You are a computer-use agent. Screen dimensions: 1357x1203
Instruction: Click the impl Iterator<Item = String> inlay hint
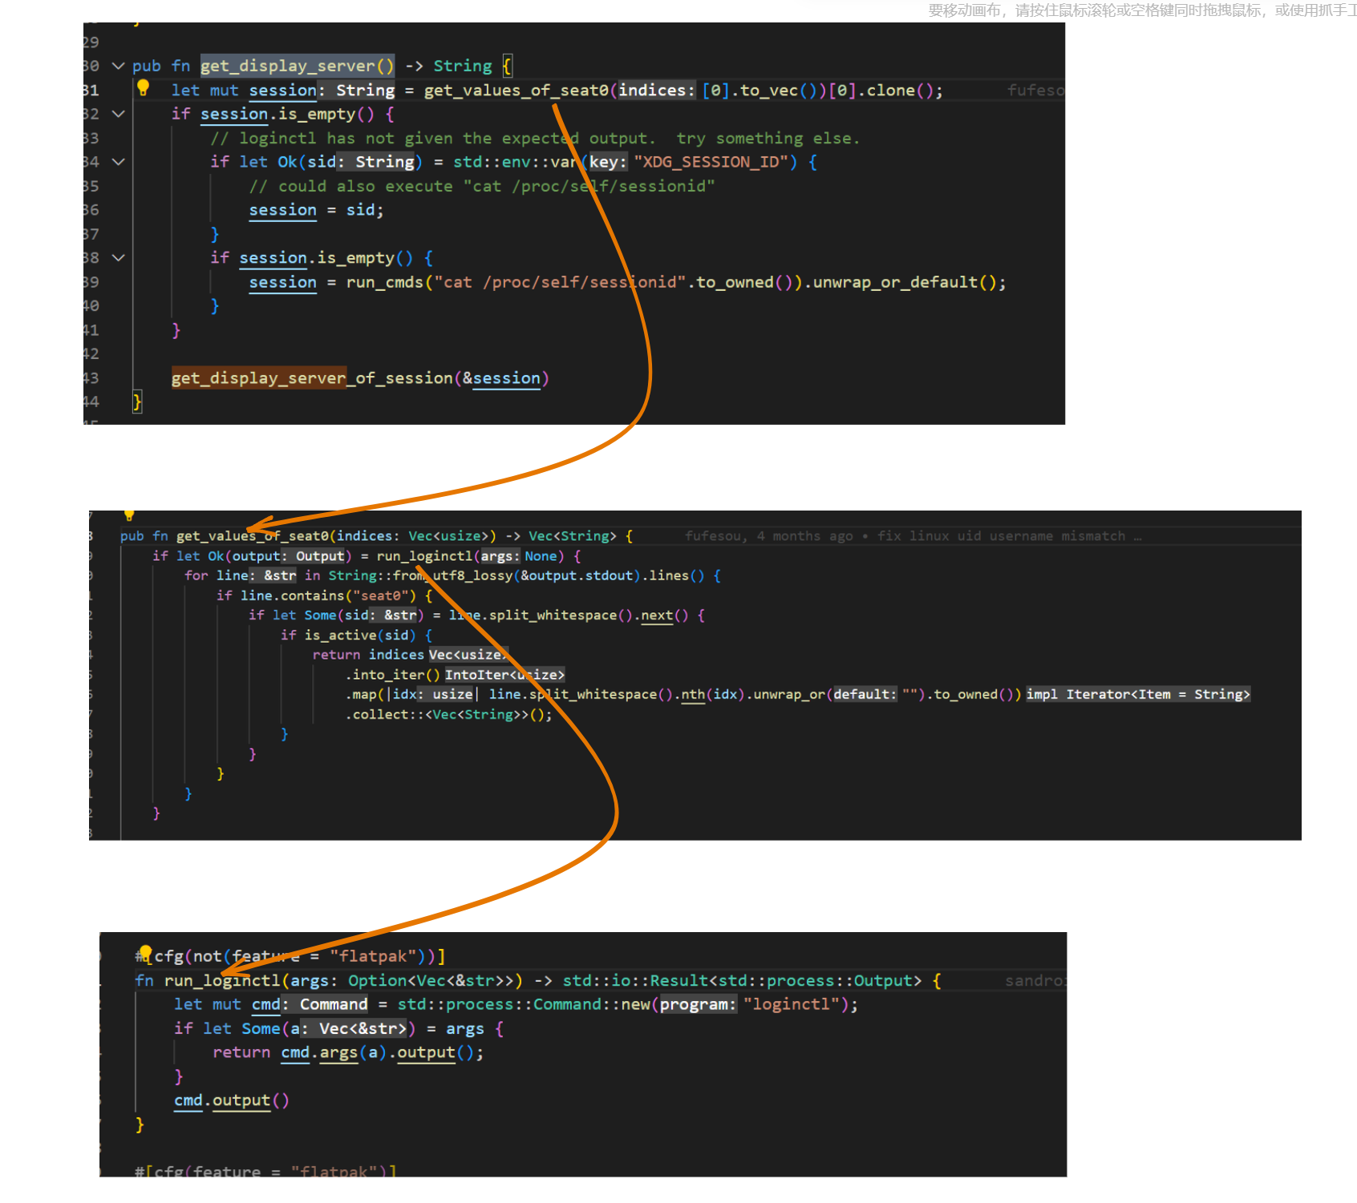(x=1138, y=694)
